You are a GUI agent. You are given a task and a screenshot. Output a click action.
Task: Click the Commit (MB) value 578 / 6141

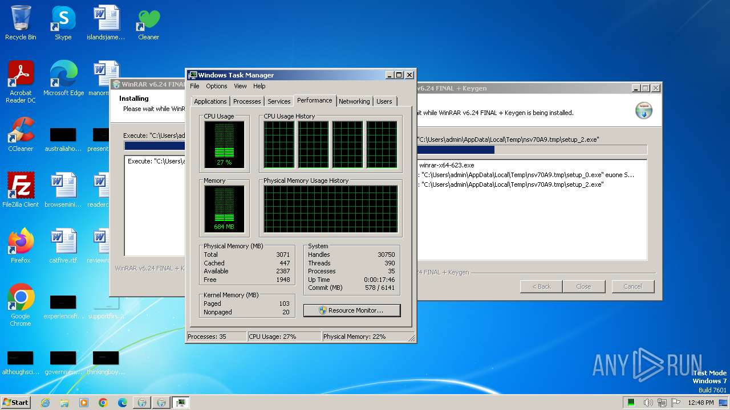coord(379,288)
